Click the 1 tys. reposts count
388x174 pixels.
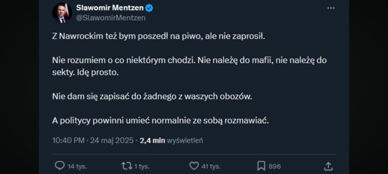142,166
